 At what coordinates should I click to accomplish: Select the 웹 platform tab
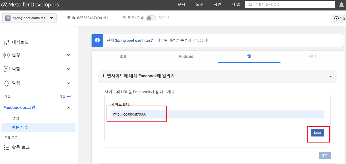click(x=249, y=57)
